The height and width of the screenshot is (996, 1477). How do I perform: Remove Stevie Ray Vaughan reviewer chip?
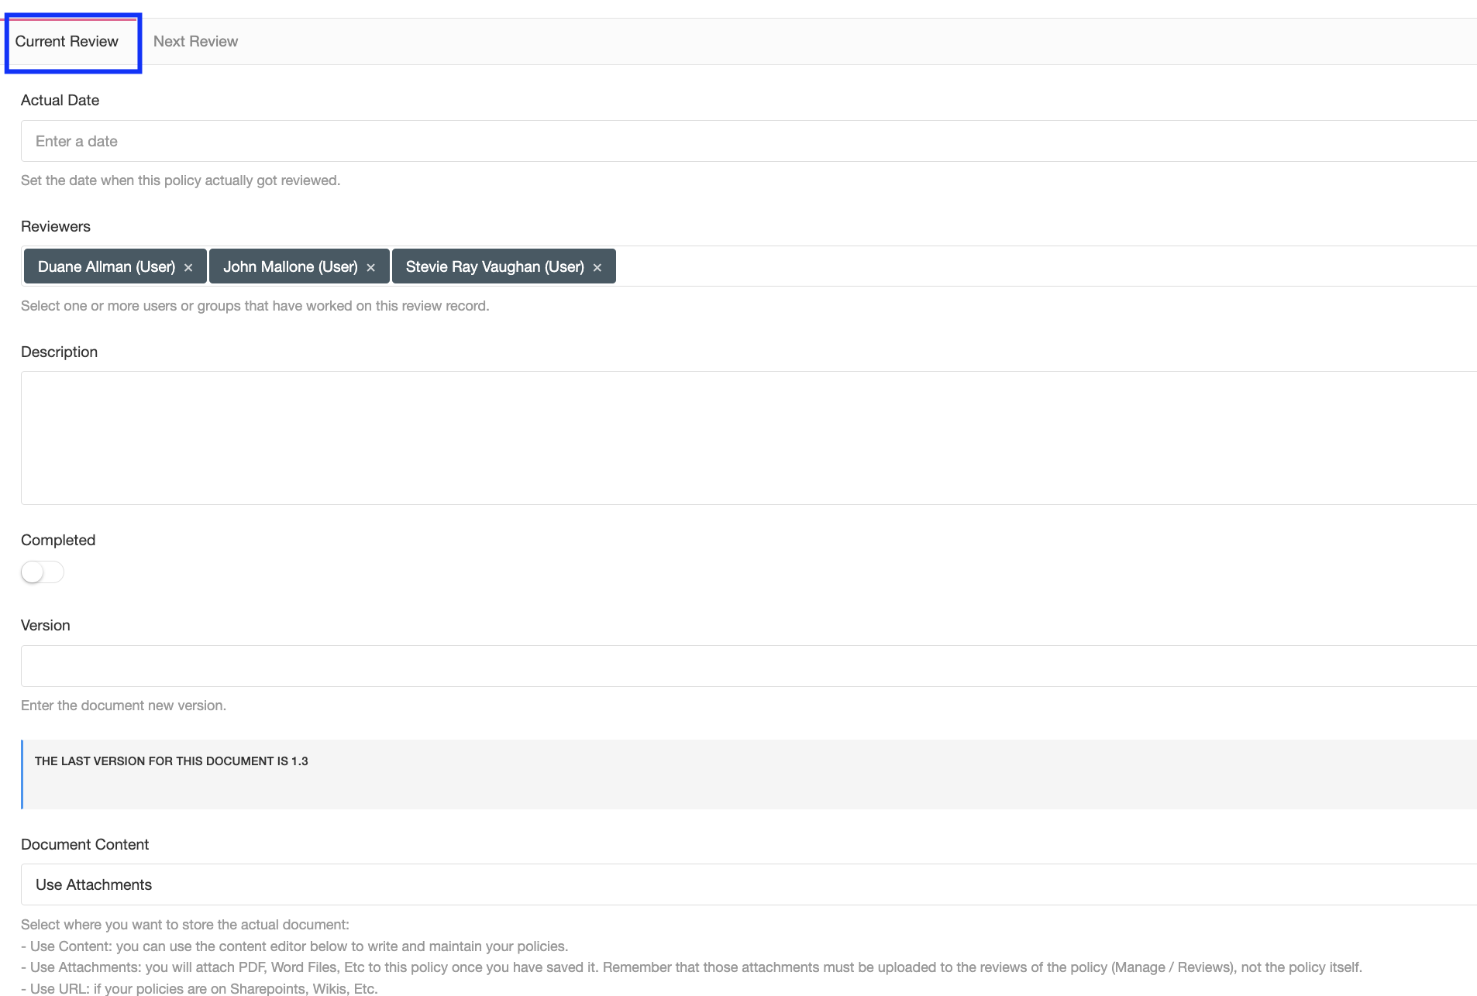pyautogui.click(x=597, y=267)
